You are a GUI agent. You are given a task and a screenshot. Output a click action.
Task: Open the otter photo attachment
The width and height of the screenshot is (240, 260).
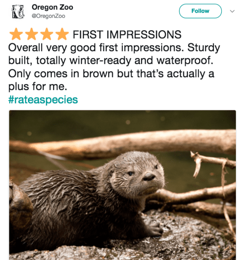[122, 185]
